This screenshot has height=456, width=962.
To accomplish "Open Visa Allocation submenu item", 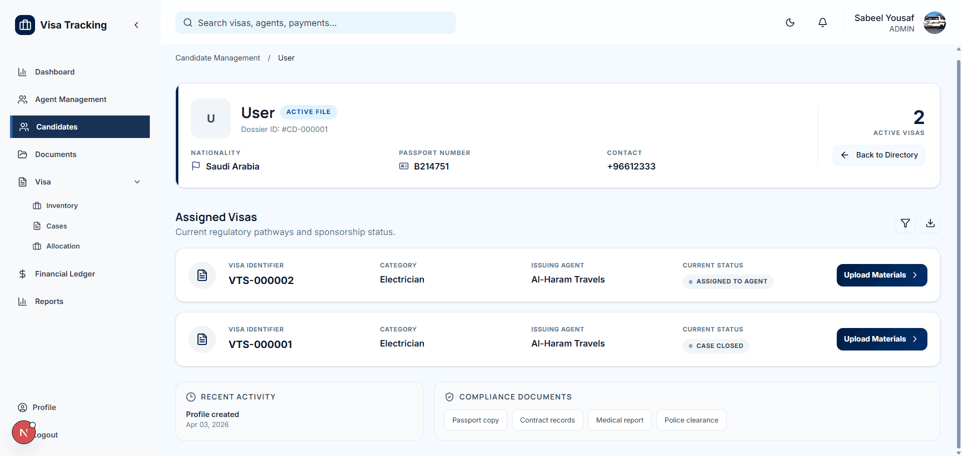I will tap(63, 246).
